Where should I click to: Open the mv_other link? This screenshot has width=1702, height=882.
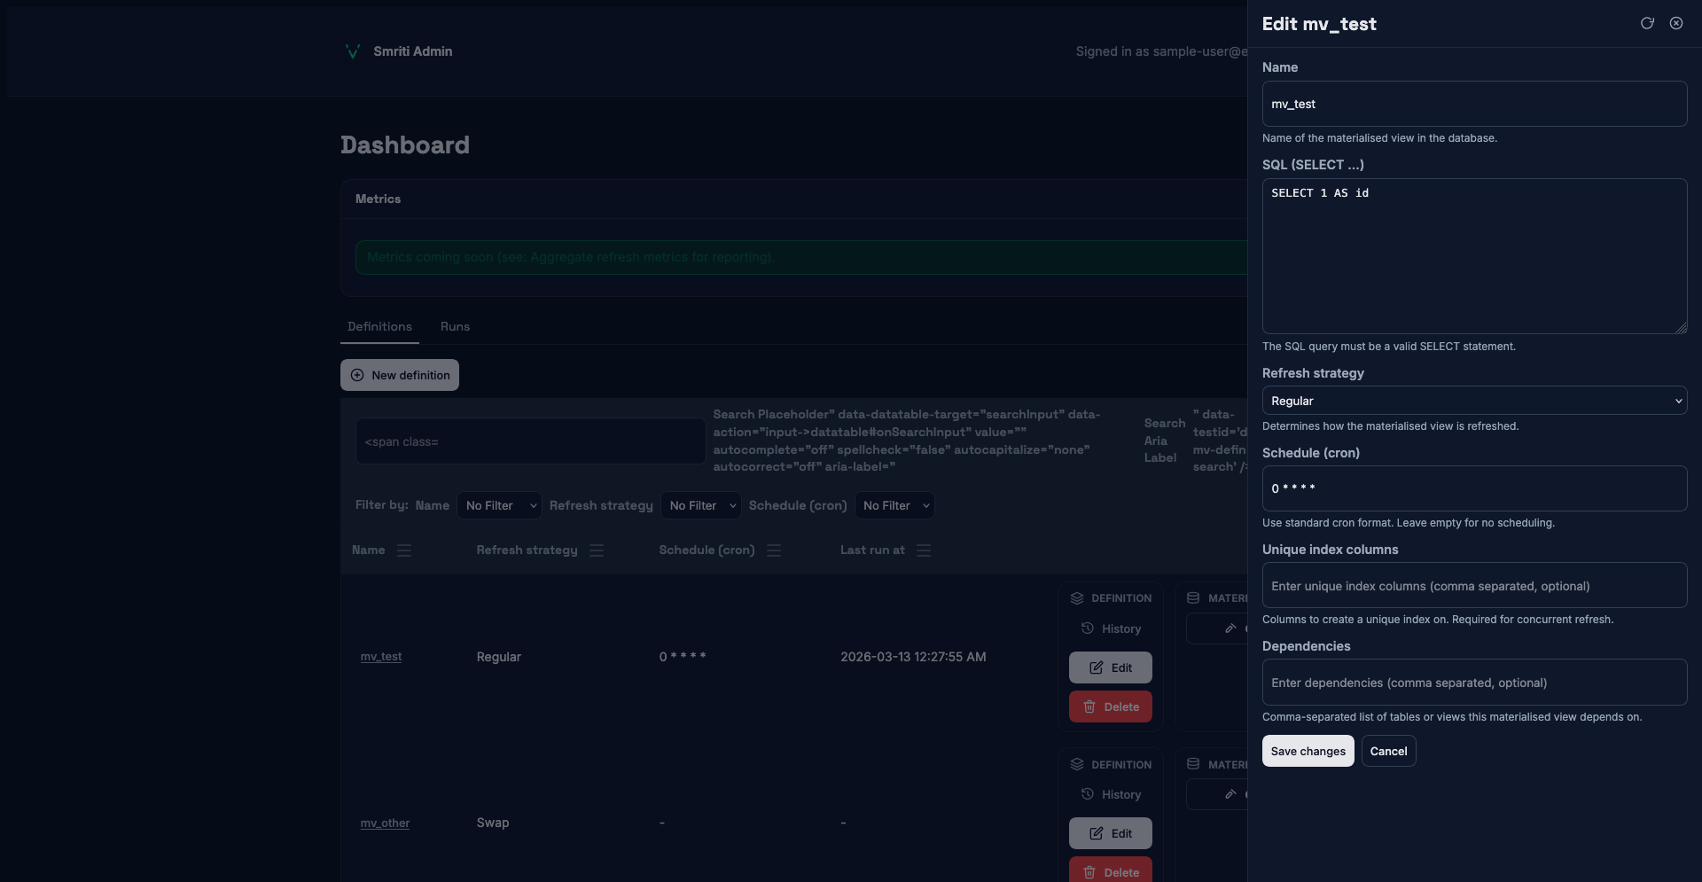click(385, 823)
